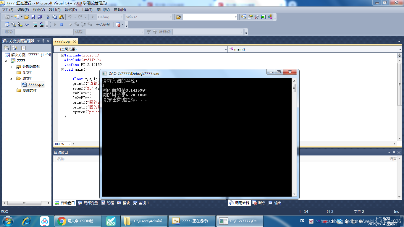Viewport: 404px width, 227px height.
Task: Switch to the 线程 tab
Action: [x=108, y=203]
